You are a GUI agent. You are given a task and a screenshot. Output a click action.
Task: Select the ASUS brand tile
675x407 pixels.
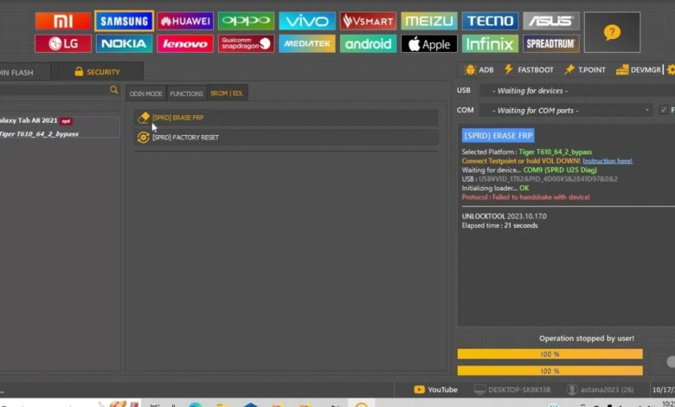(x=551, y=21)
